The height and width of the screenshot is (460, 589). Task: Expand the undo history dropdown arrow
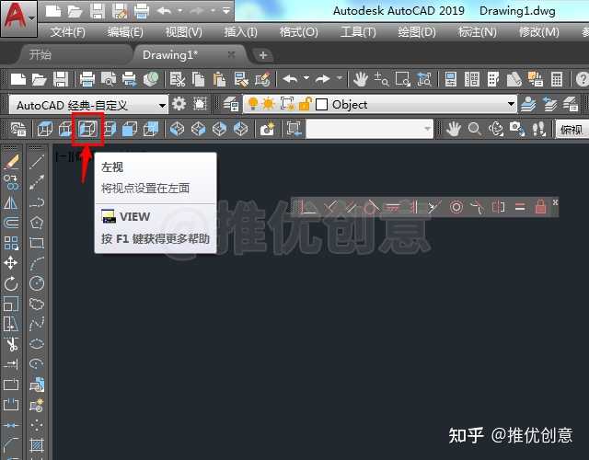pos(306,79)
